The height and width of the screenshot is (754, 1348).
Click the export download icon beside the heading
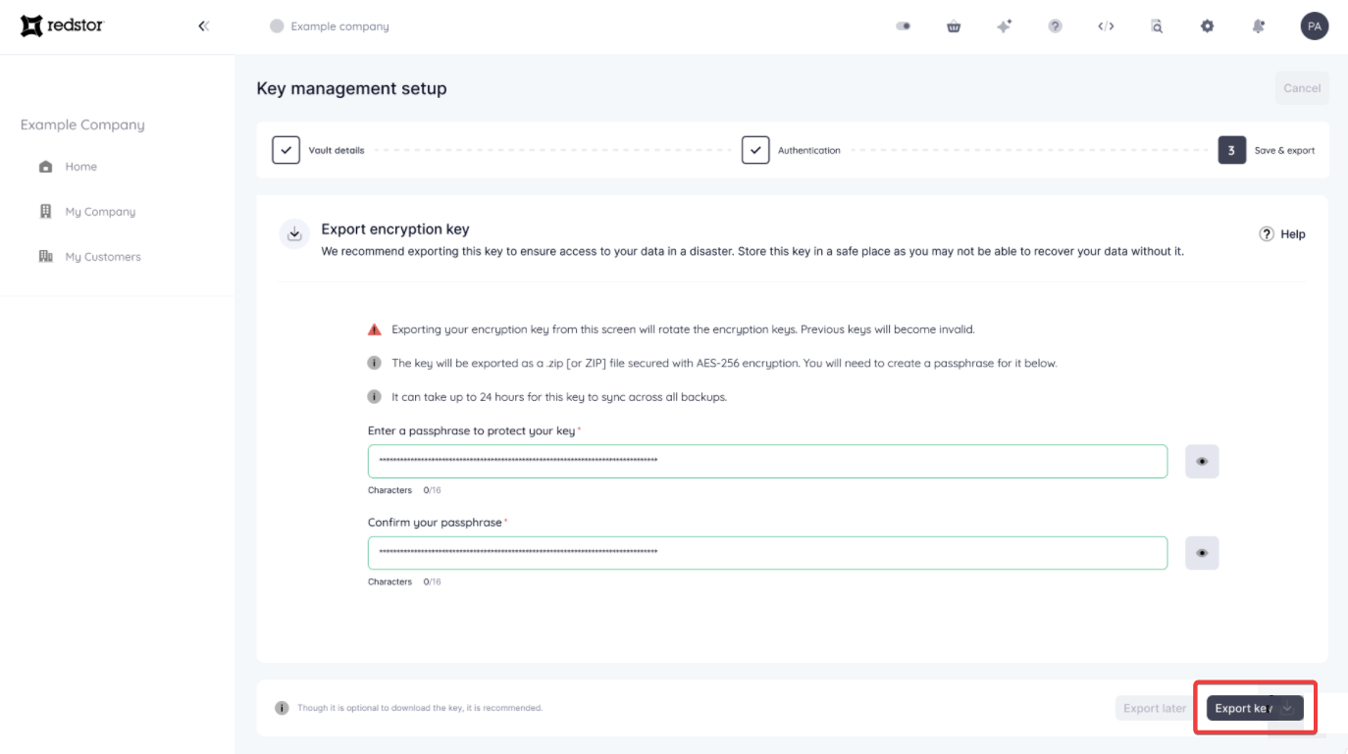pos(294,234)
